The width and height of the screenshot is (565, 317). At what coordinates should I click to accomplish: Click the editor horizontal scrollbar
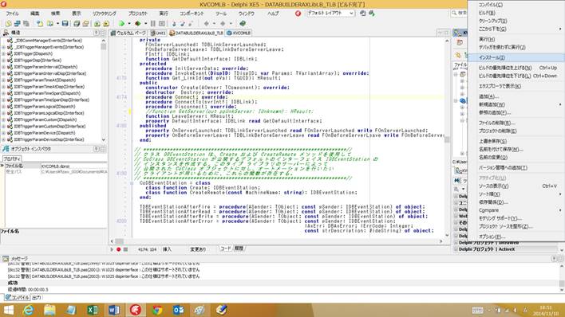276,241
